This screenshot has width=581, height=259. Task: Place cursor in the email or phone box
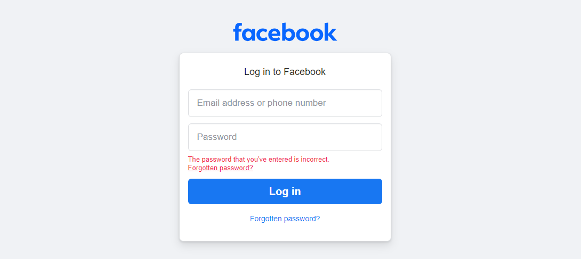pyautogui.click(x=285, y=103)
